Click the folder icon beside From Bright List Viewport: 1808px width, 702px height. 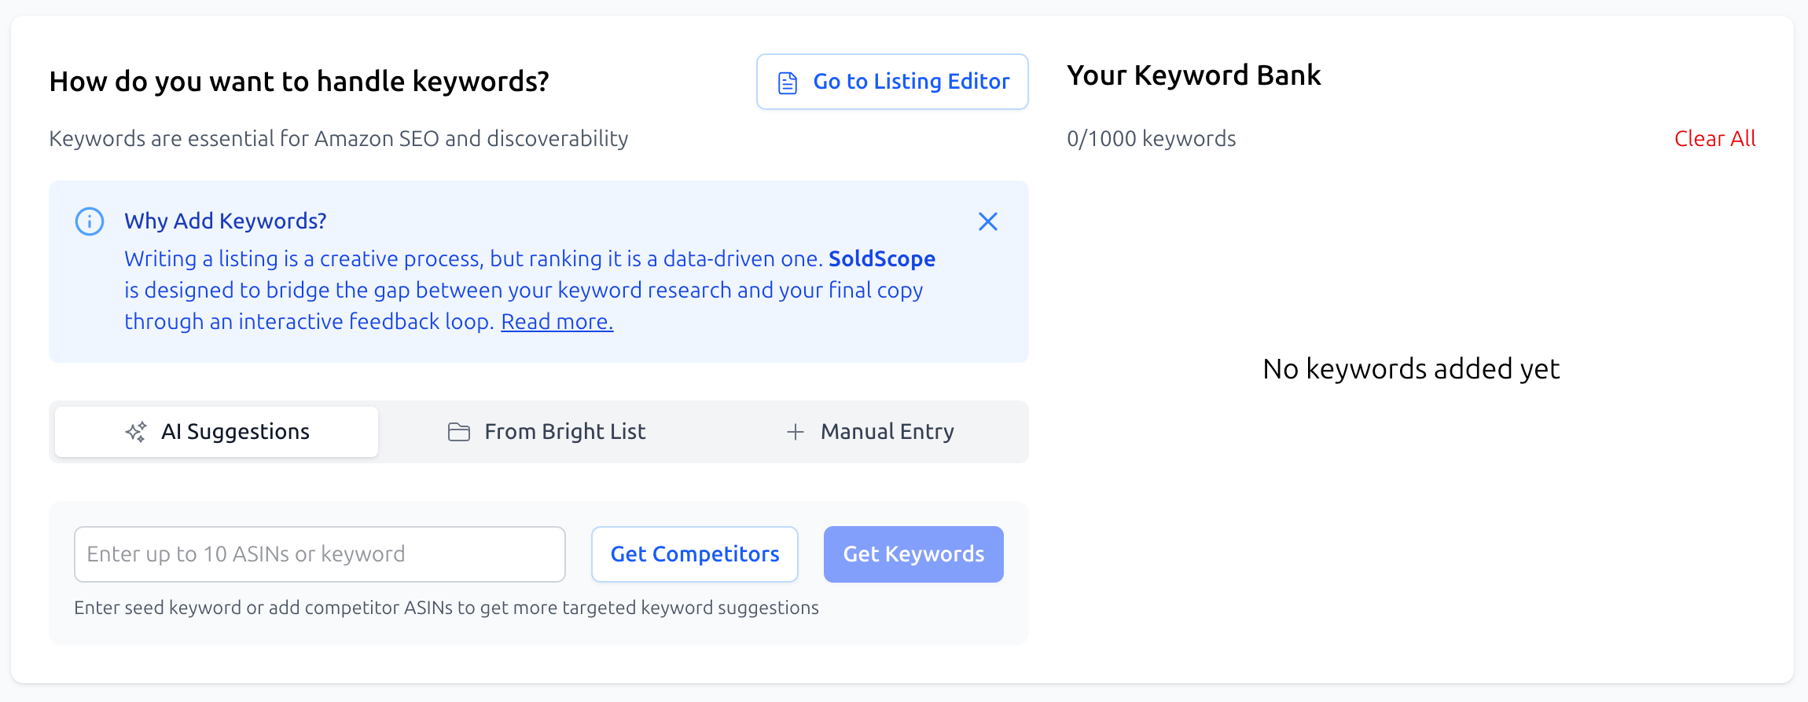click(459, 431)
